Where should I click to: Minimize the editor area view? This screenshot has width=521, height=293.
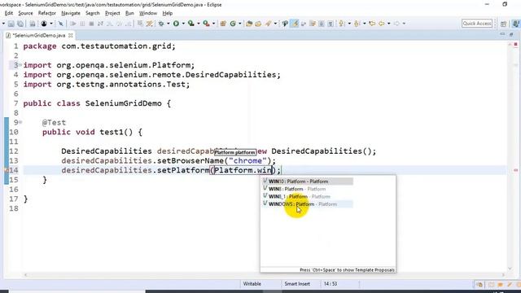(502, 34)
